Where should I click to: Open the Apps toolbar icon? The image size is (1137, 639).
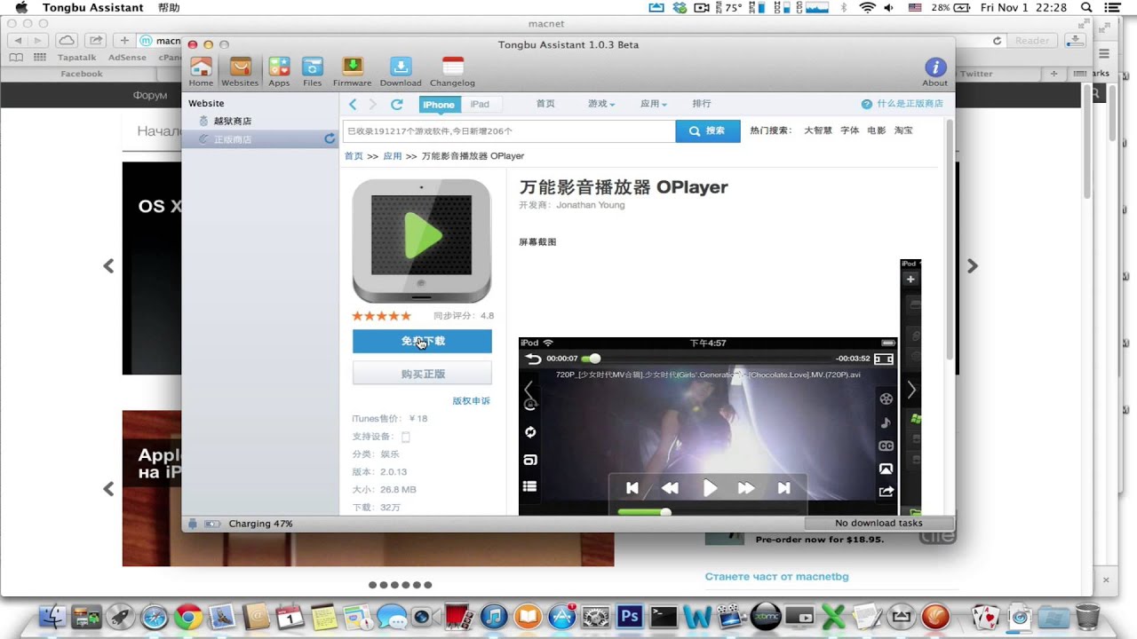pyautogui.click(x=279, y=71)
